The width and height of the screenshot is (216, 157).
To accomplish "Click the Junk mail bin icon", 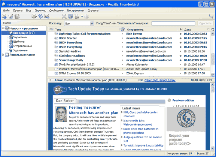I will [70, 16].
